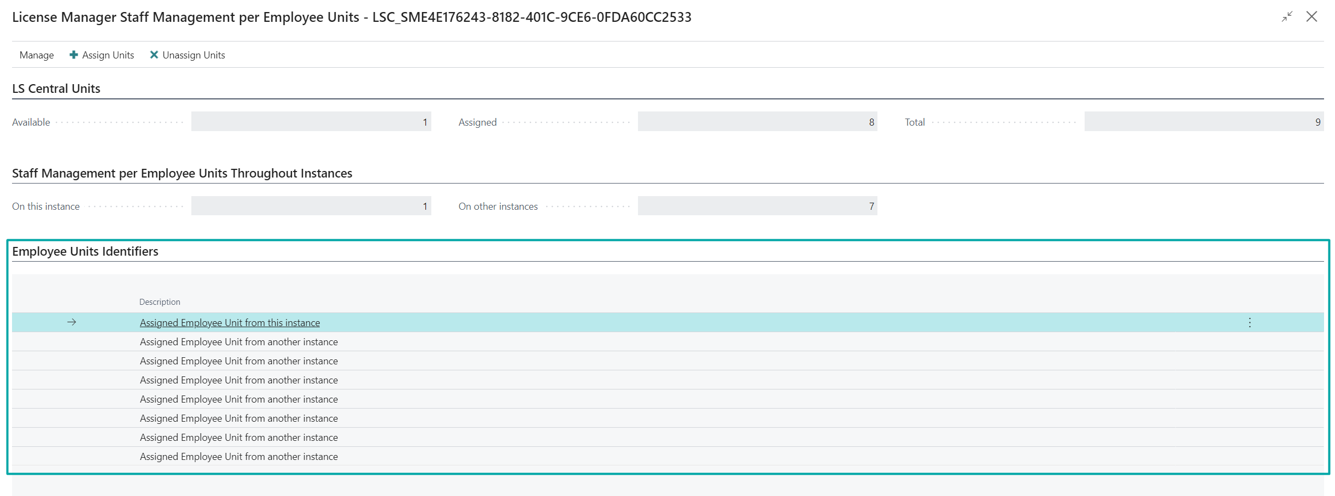Collapse the Employee Units Identifiers section heading
Screen dimensions: 1335x496
(85, 251)
